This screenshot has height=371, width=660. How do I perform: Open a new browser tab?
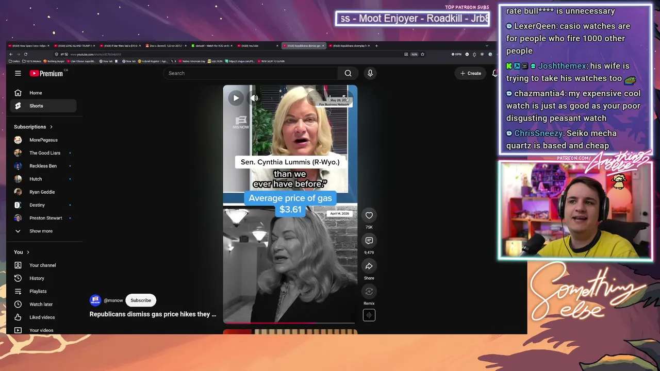(376, 46)
